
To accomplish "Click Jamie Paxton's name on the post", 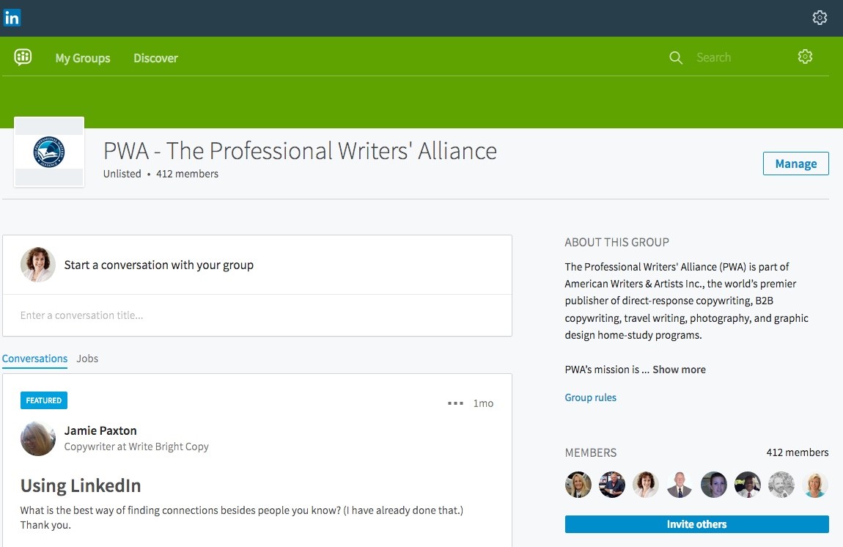I will click(100, 430).
